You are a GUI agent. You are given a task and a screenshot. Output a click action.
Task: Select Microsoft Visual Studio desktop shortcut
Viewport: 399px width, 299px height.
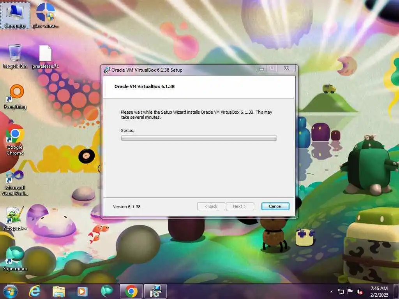[15, 183]
